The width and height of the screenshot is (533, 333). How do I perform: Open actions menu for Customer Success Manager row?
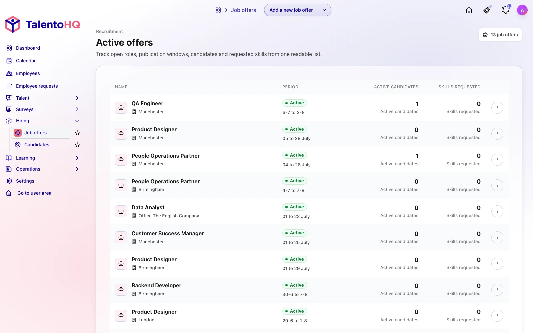(x=497, y=237)
